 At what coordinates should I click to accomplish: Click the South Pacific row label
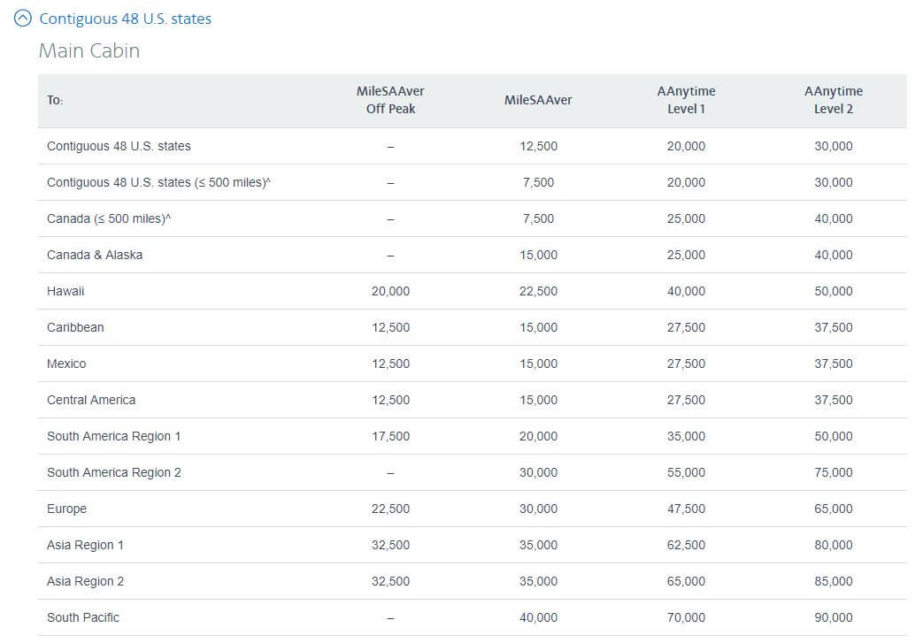(83, 617)
